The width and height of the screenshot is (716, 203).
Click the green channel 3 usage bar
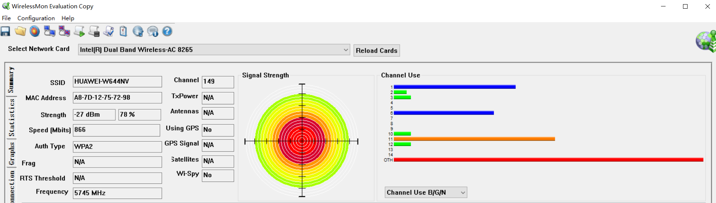[x=402, y=98]
